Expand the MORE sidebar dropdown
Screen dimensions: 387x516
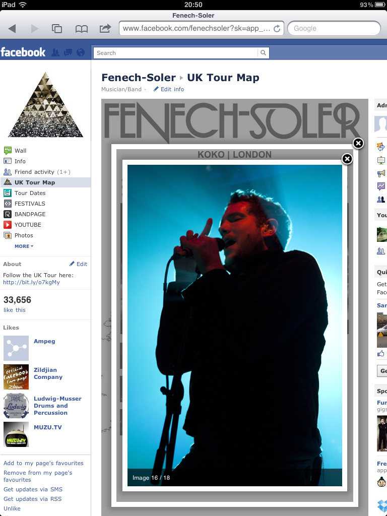pos(24,246)
